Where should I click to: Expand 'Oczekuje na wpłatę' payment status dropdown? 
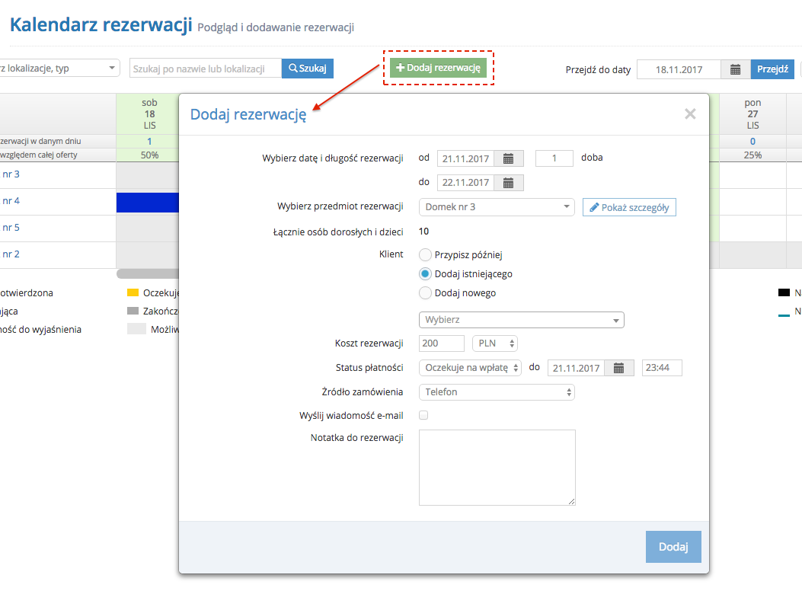470,368
